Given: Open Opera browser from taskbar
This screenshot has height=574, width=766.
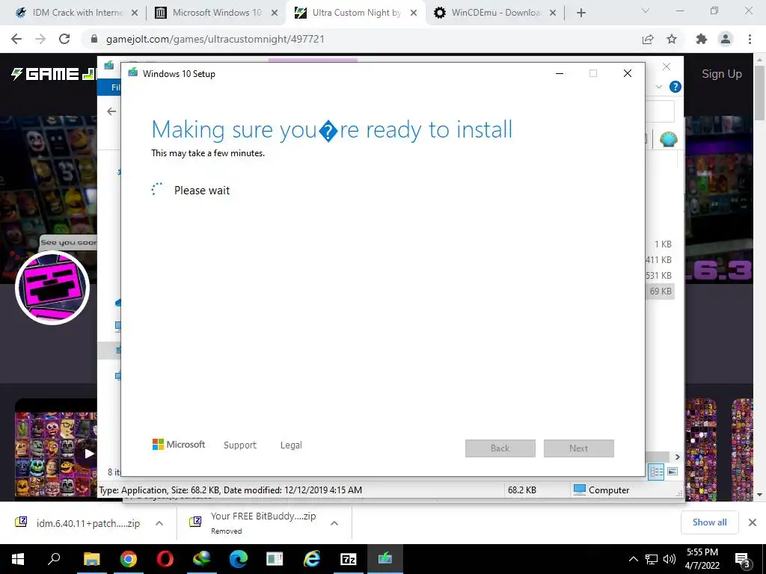Looking at the screenshot, I should click(x=165, y=559).
